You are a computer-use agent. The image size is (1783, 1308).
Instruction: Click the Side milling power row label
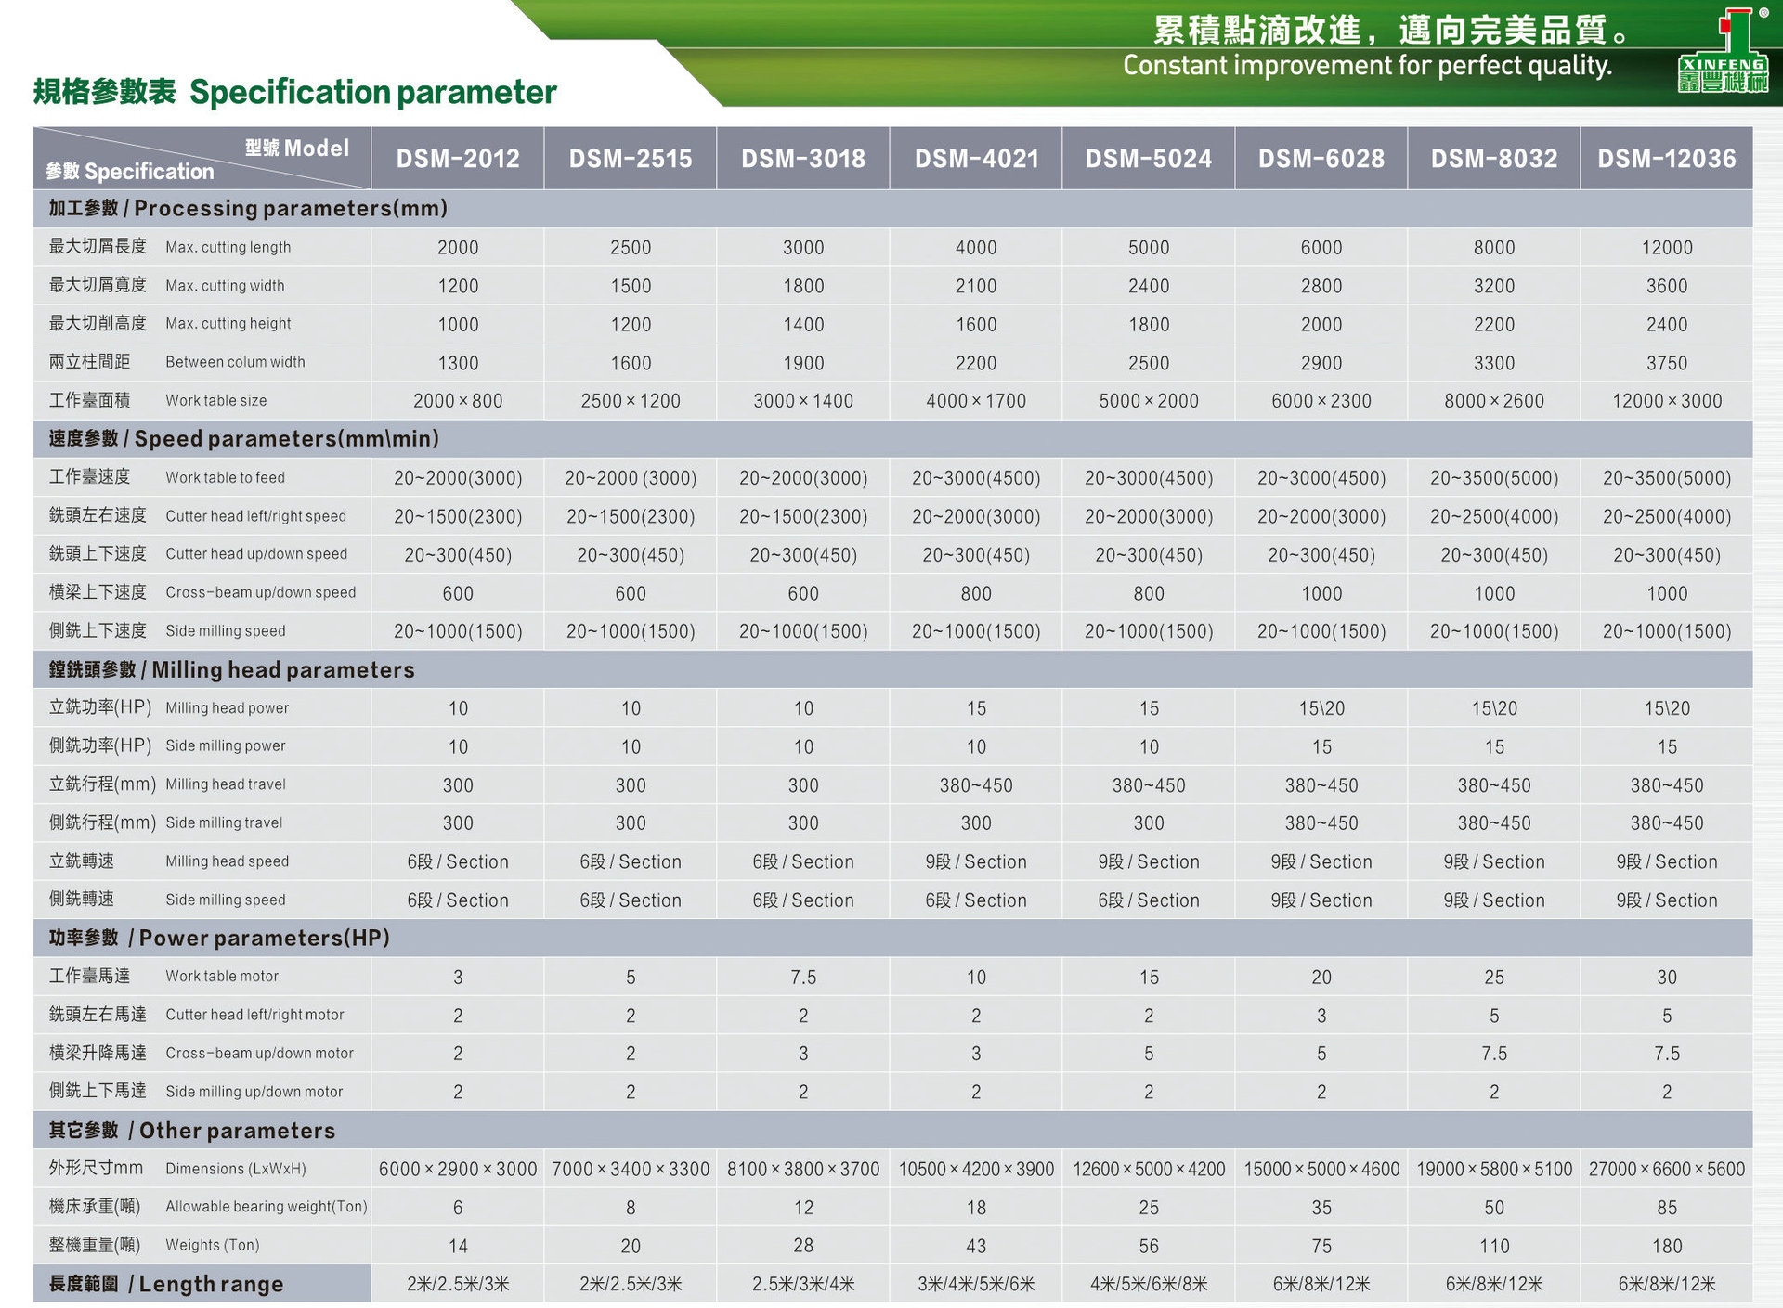coord(226,746)
